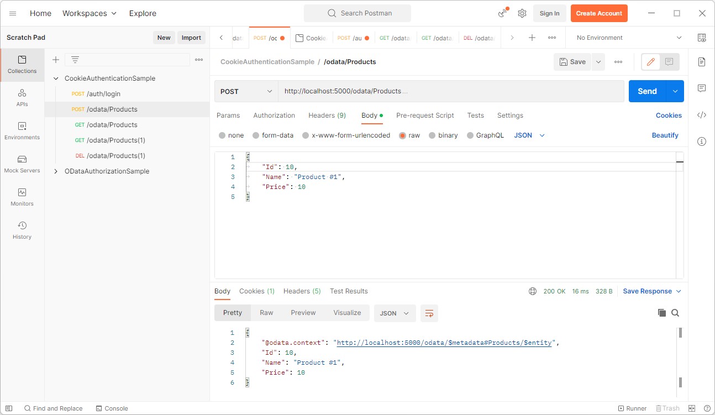Change the response JSON format dropdown
This screenshot has height=415, width=715.
pyautogui.click(x=395, y=313)
